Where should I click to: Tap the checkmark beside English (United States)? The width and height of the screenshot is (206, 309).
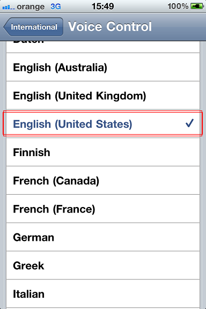189,123
